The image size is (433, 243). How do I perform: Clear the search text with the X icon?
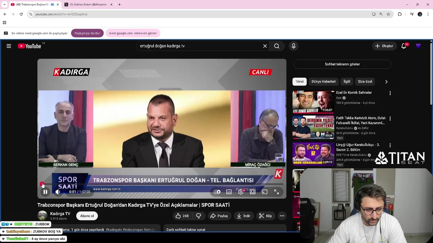265,46
